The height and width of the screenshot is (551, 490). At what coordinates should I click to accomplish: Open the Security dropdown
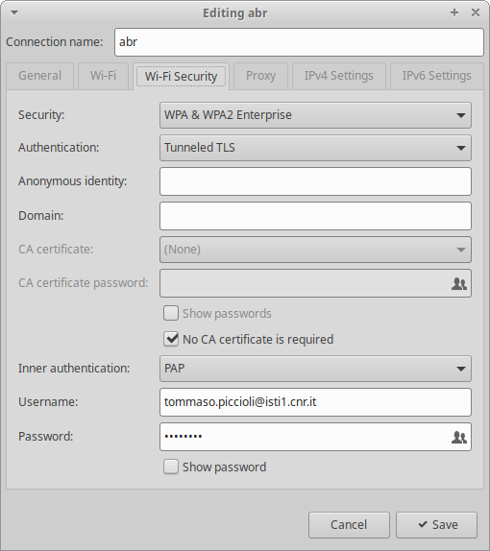315,115
